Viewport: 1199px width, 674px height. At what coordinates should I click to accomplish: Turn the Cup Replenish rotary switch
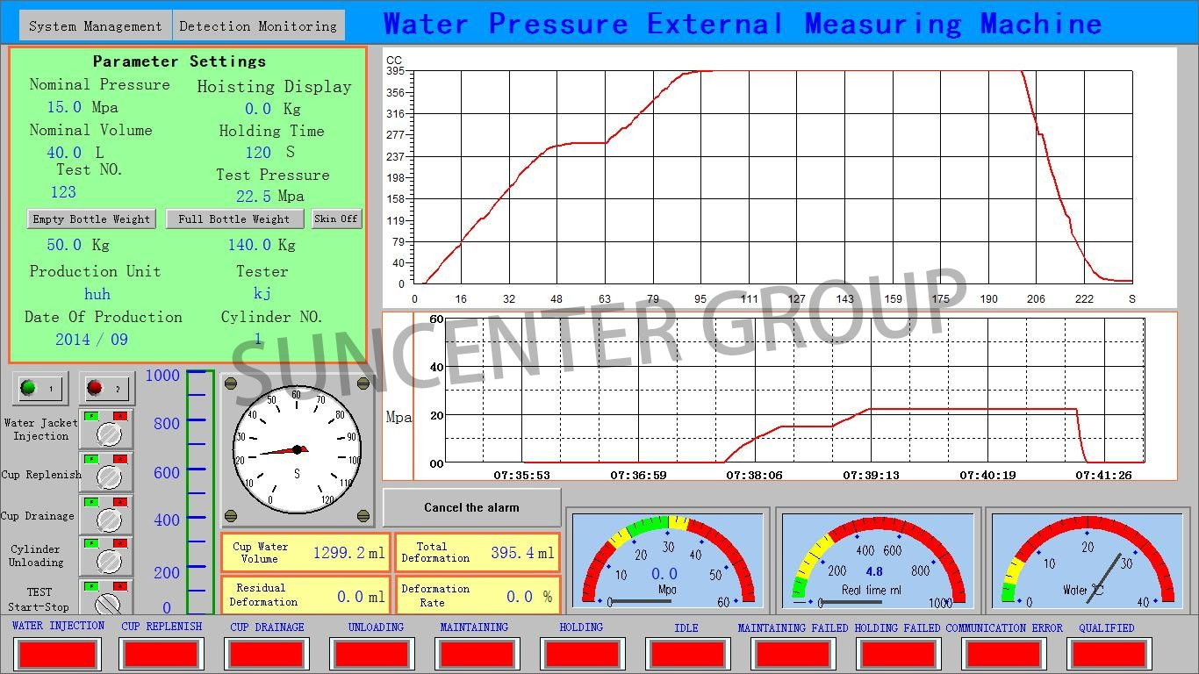pos(109,477)
